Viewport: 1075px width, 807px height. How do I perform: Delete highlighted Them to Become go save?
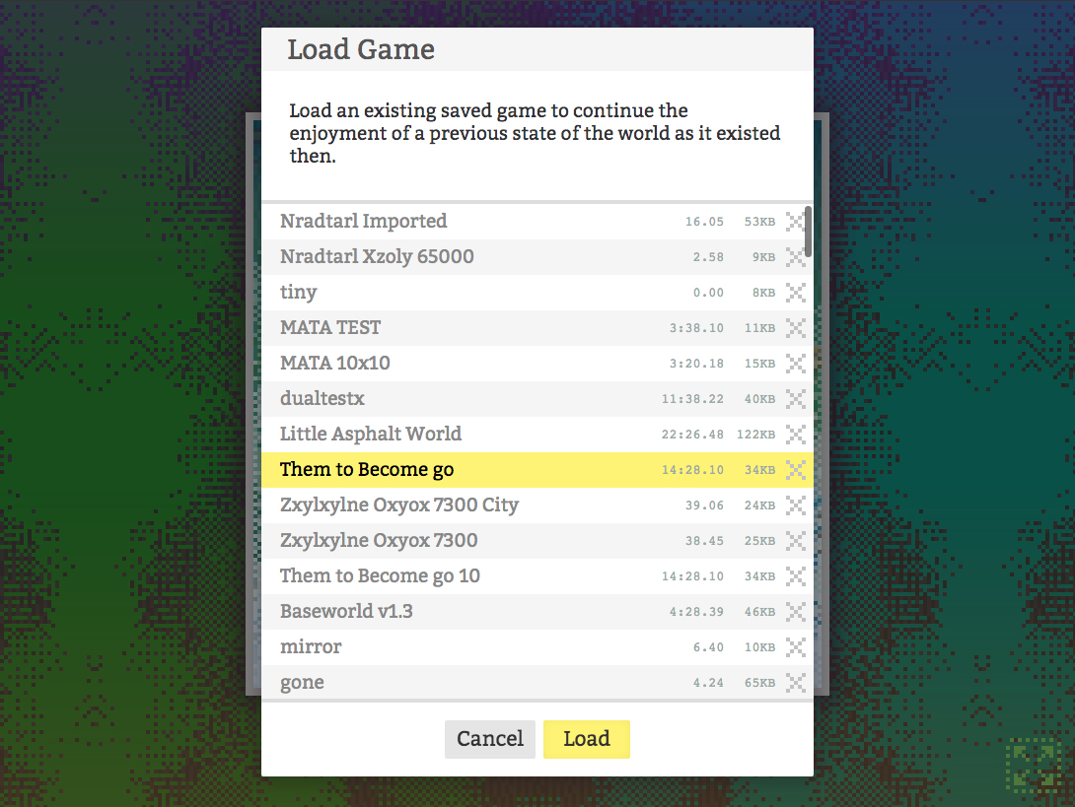tap(795, 470)
